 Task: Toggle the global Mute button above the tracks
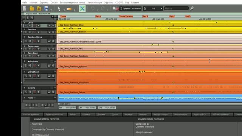(x=32, y=18)
